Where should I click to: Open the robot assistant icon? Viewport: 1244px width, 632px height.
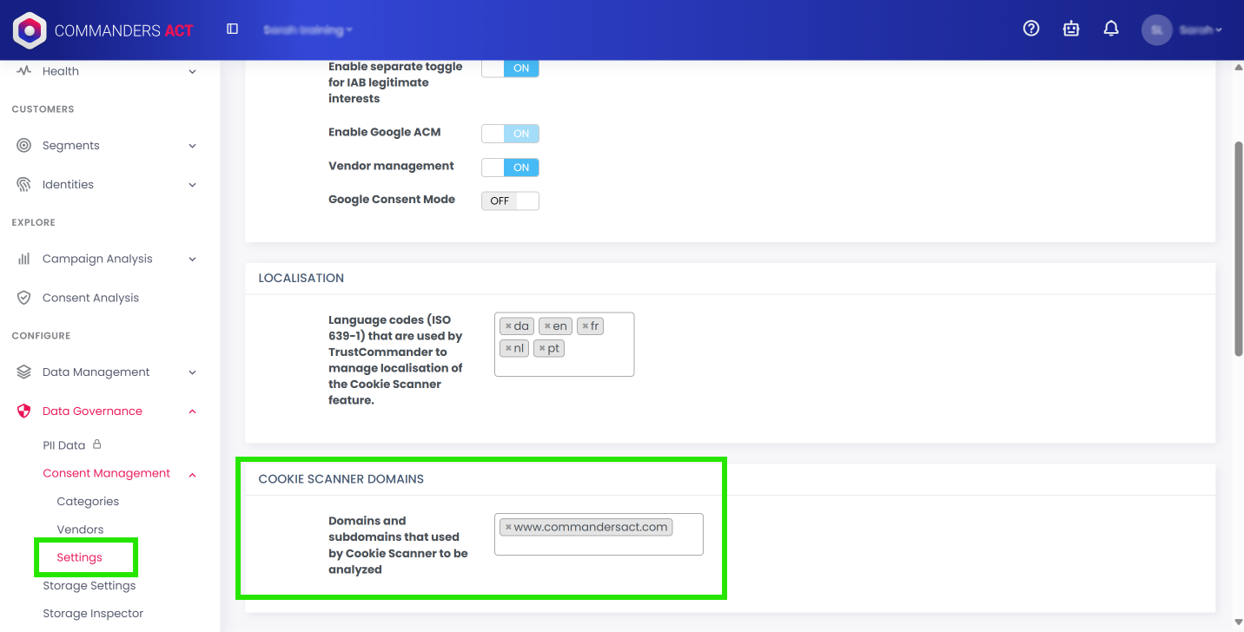click(x=1071, y=29)
